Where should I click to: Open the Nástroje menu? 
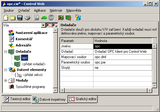(x=56, y=10)
